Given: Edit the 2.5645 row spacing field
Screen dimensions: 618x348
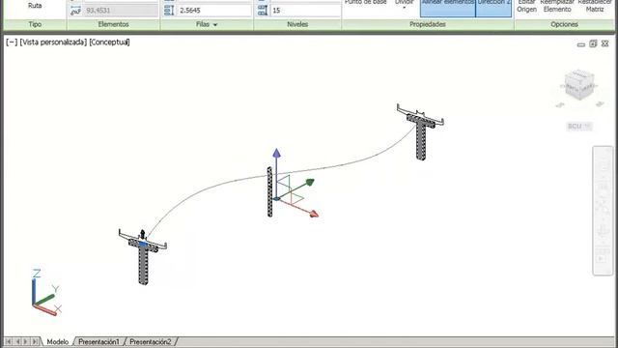Looking at the screenshot, I should [x=214, y=11].
